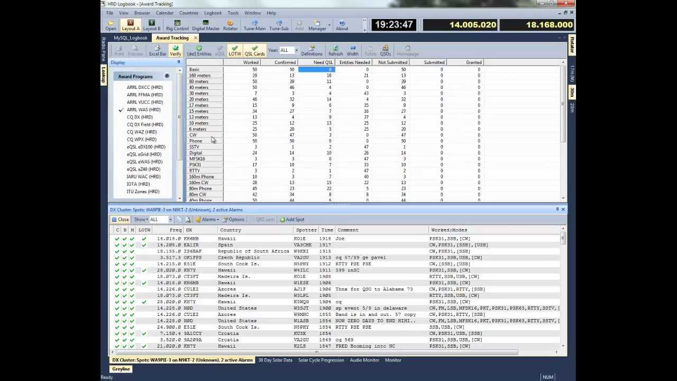
Task: Run Verify on award tracking
Action: point(175,51)
